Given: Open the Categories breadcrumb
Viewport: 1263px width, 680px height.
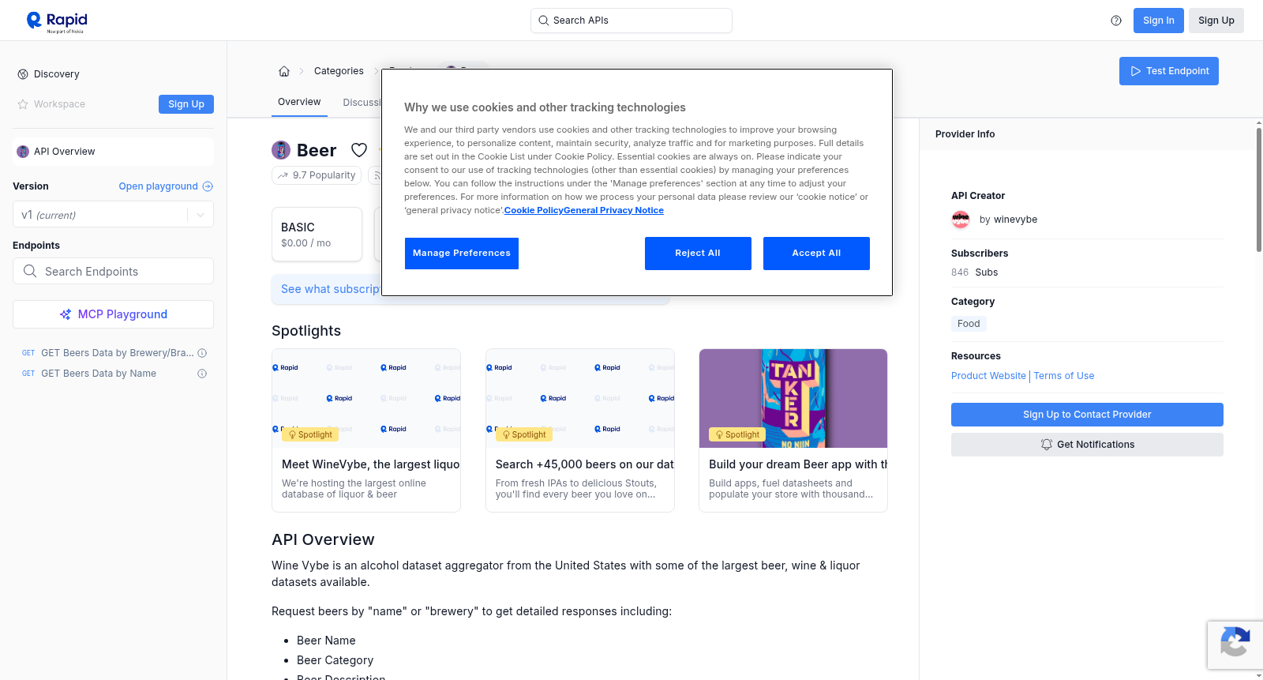Looking at the screenshot, I should pyautogui.click(x=339, y=71).
